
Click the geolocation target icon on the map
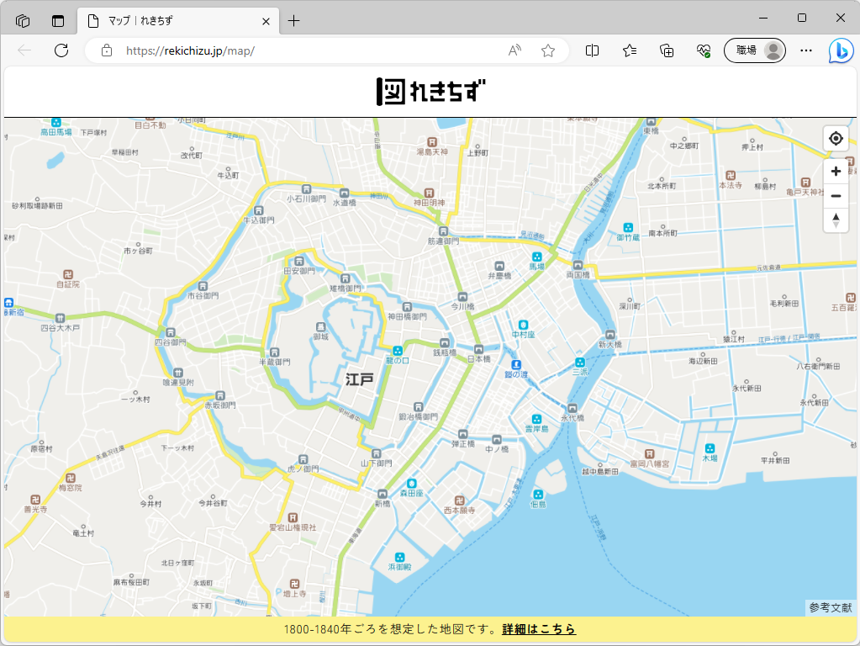(835, 137)
